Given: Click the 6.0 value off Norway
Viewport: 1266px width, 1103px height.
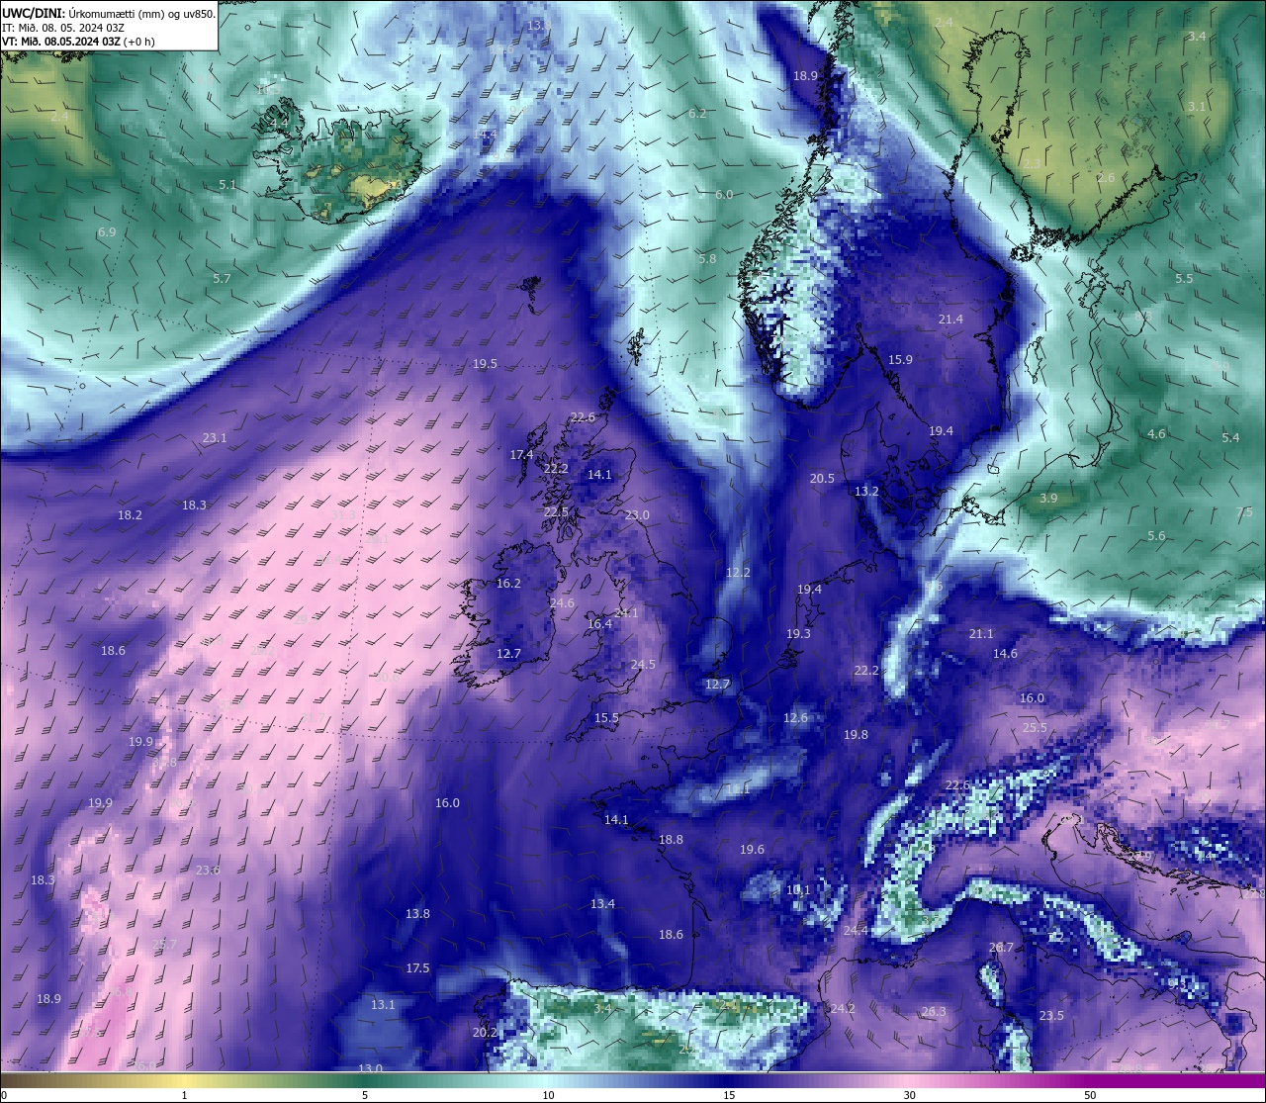Looking at the screenshot, I should click(x=724, y=195).
